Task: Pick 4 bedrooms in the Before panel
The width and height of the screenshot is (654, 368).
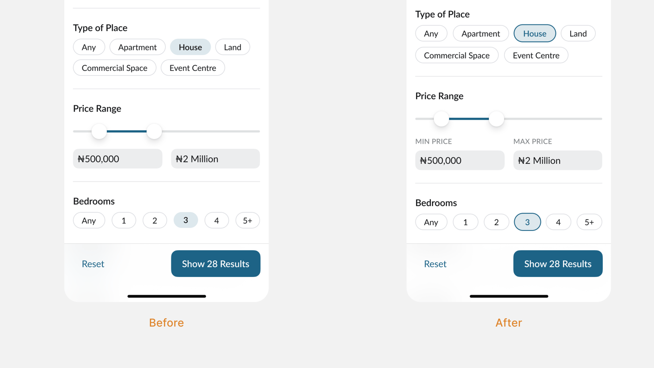Action: point(216,220)
